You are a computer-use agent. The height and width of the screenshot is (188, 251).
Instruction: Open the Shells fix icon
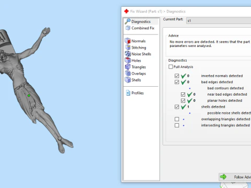[128, 80]
